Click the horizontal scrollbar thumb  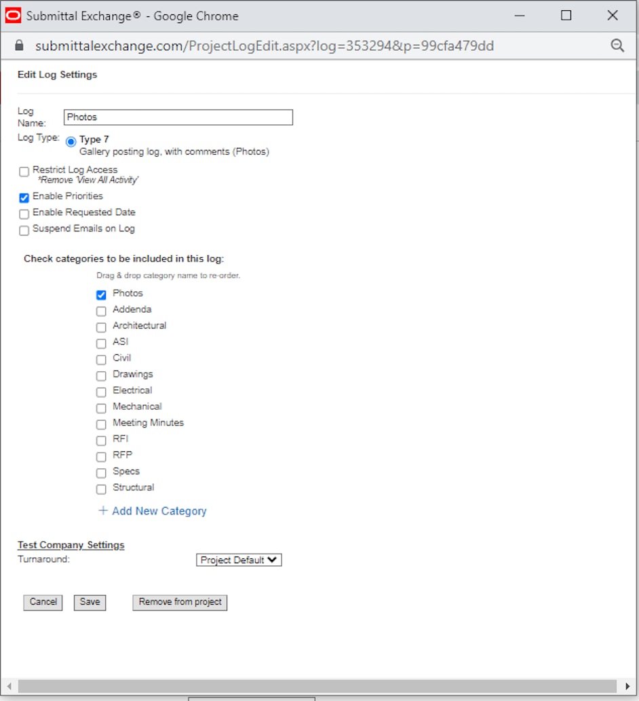(x=317, y=685)
